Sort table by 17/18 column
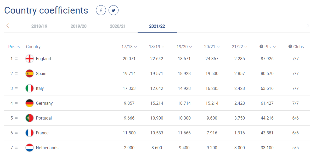 [129, 47]
